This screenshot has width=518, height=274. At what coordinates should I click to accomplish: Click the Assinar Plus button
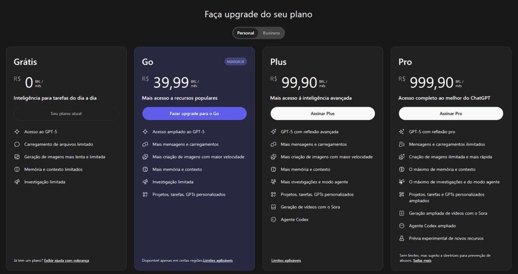pos(323,114)
